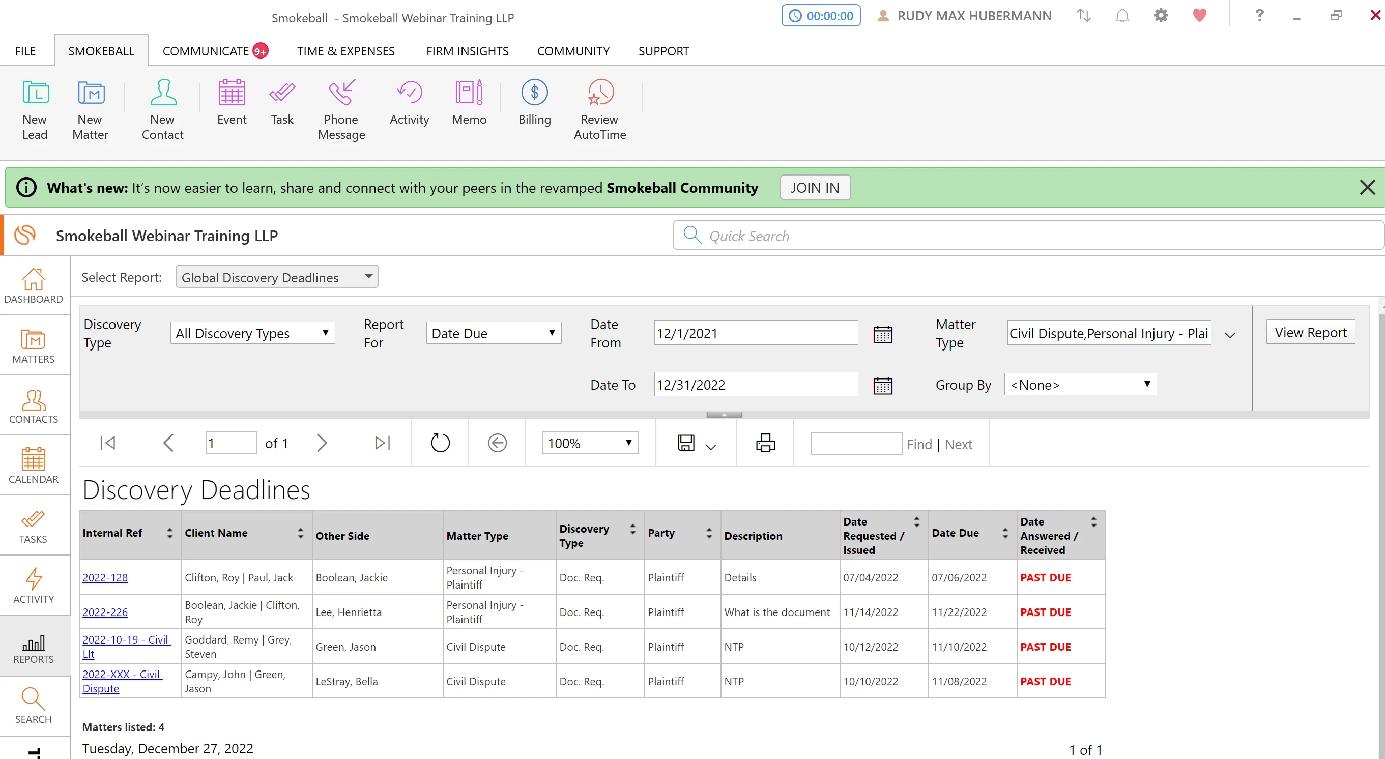Click the View Report button
The width and height of the screenshot is (1385, 759).
(1310, 333)
